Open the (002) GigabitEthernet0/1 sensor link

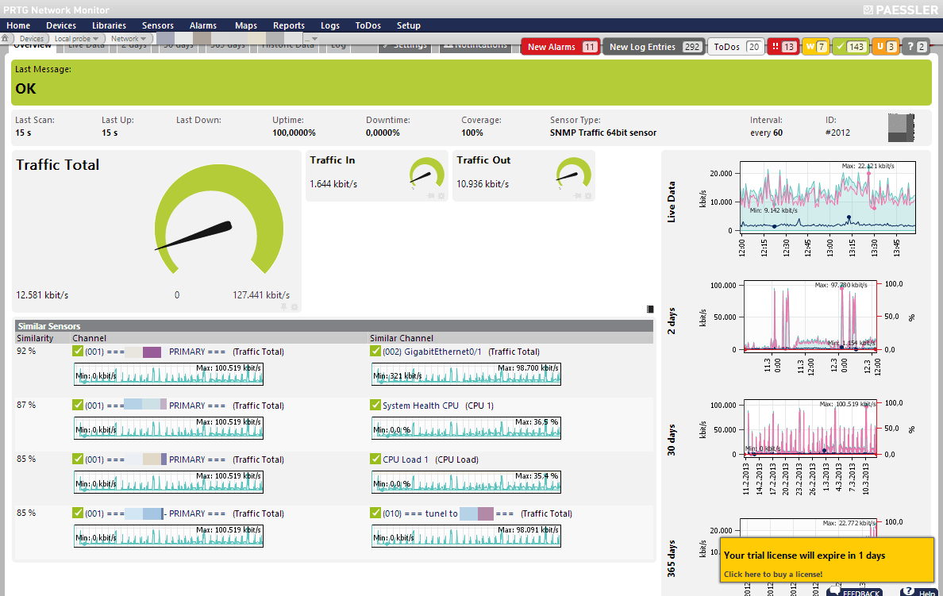pyautogui.click(x=432, y=352)
